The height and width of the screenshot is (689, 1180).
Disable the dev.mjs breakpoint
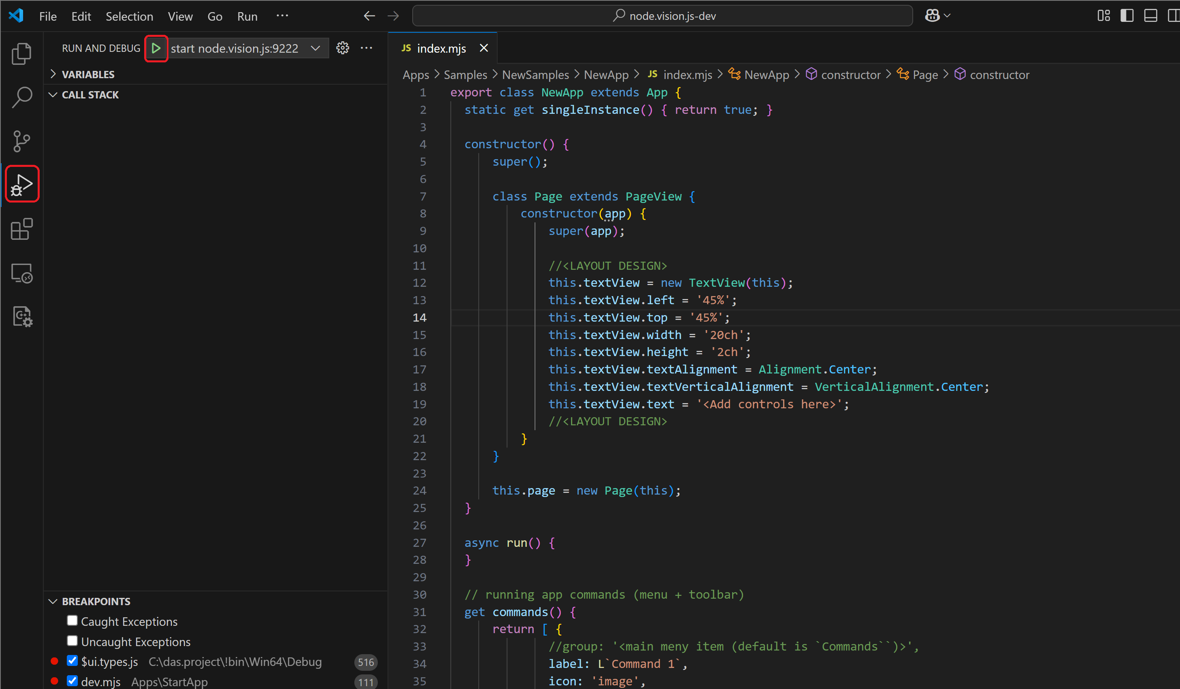point(72,680)
